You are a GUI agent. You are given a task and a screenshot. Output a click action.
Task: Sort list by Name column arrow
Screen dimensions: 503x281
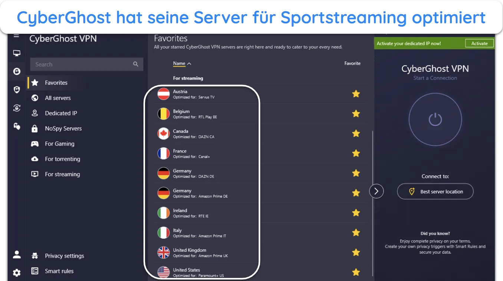point(189,64)
